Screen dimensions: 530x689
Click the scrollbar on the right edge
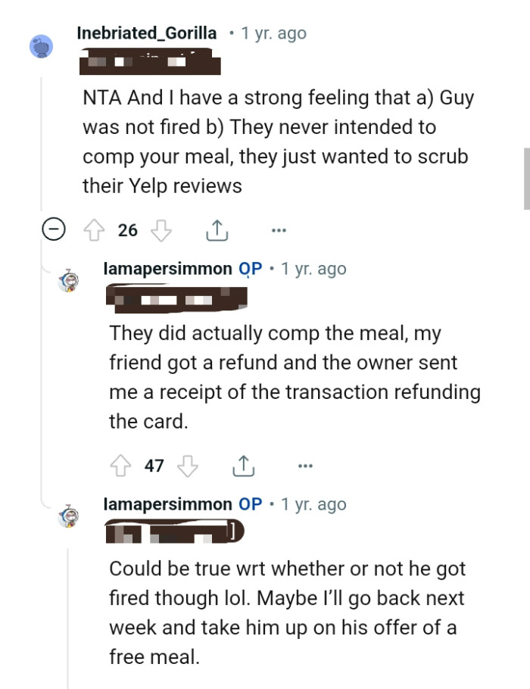(x=525, y=178)
